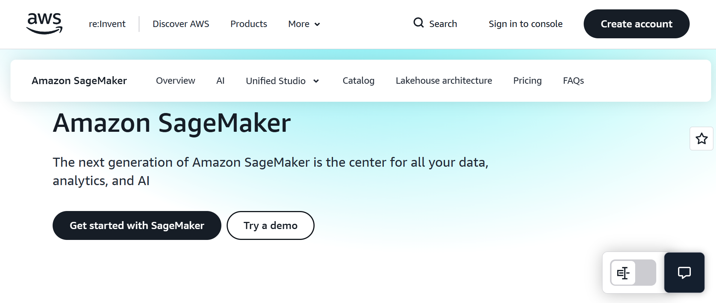The height and width of the screenshot is (303, 716).
Task: Expand the Unified Studio dropdown
Action: coord(282,81)
